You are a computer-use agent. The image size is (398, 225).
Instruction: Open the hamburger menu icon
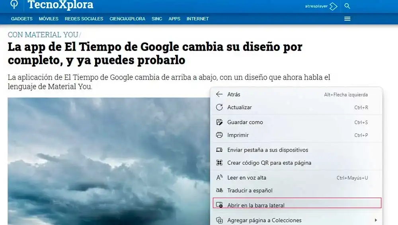pos(347,19)
